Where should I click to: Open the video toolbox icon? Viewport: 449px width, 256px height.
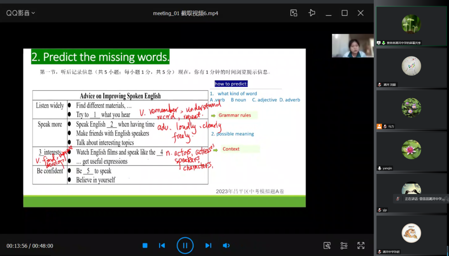[327, 246]
